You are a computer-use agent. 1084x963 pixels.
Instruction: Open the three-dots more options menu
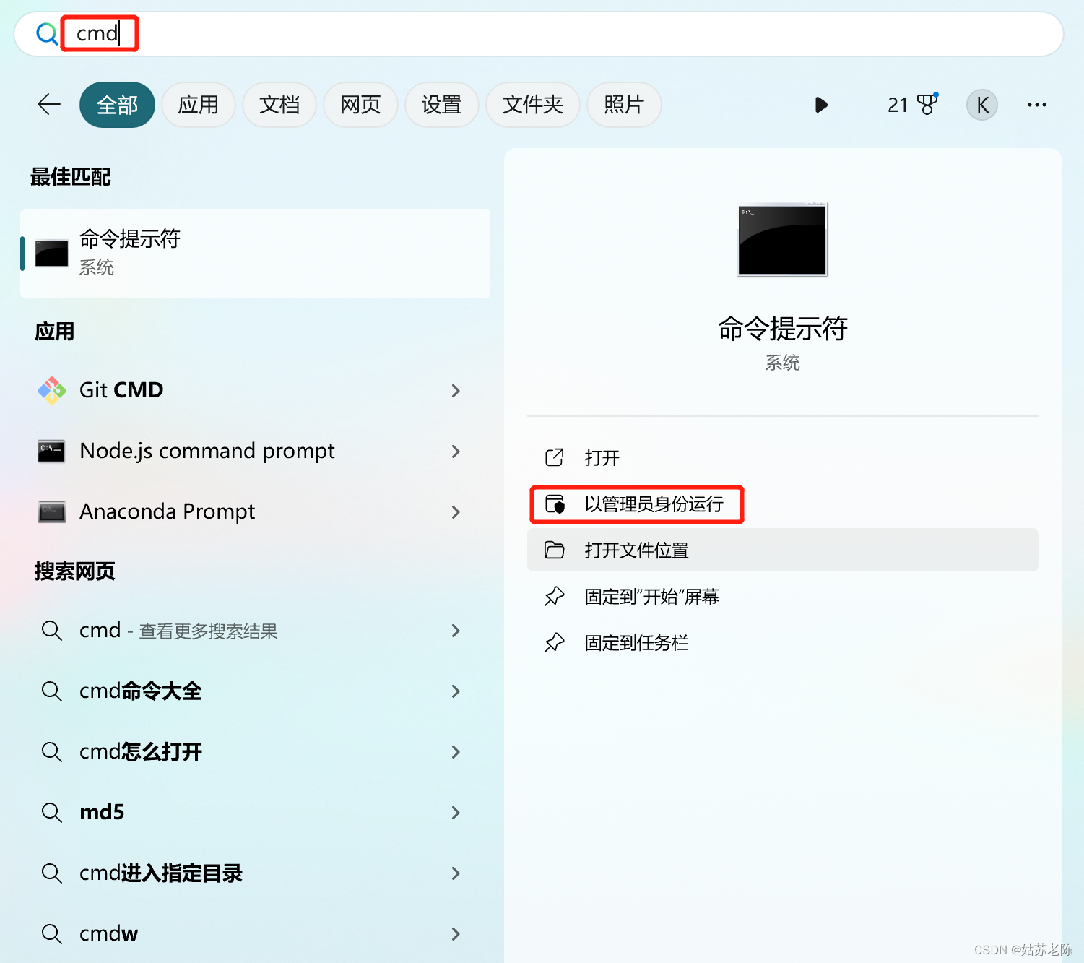pyautogui.click(x=1037, y=105)
